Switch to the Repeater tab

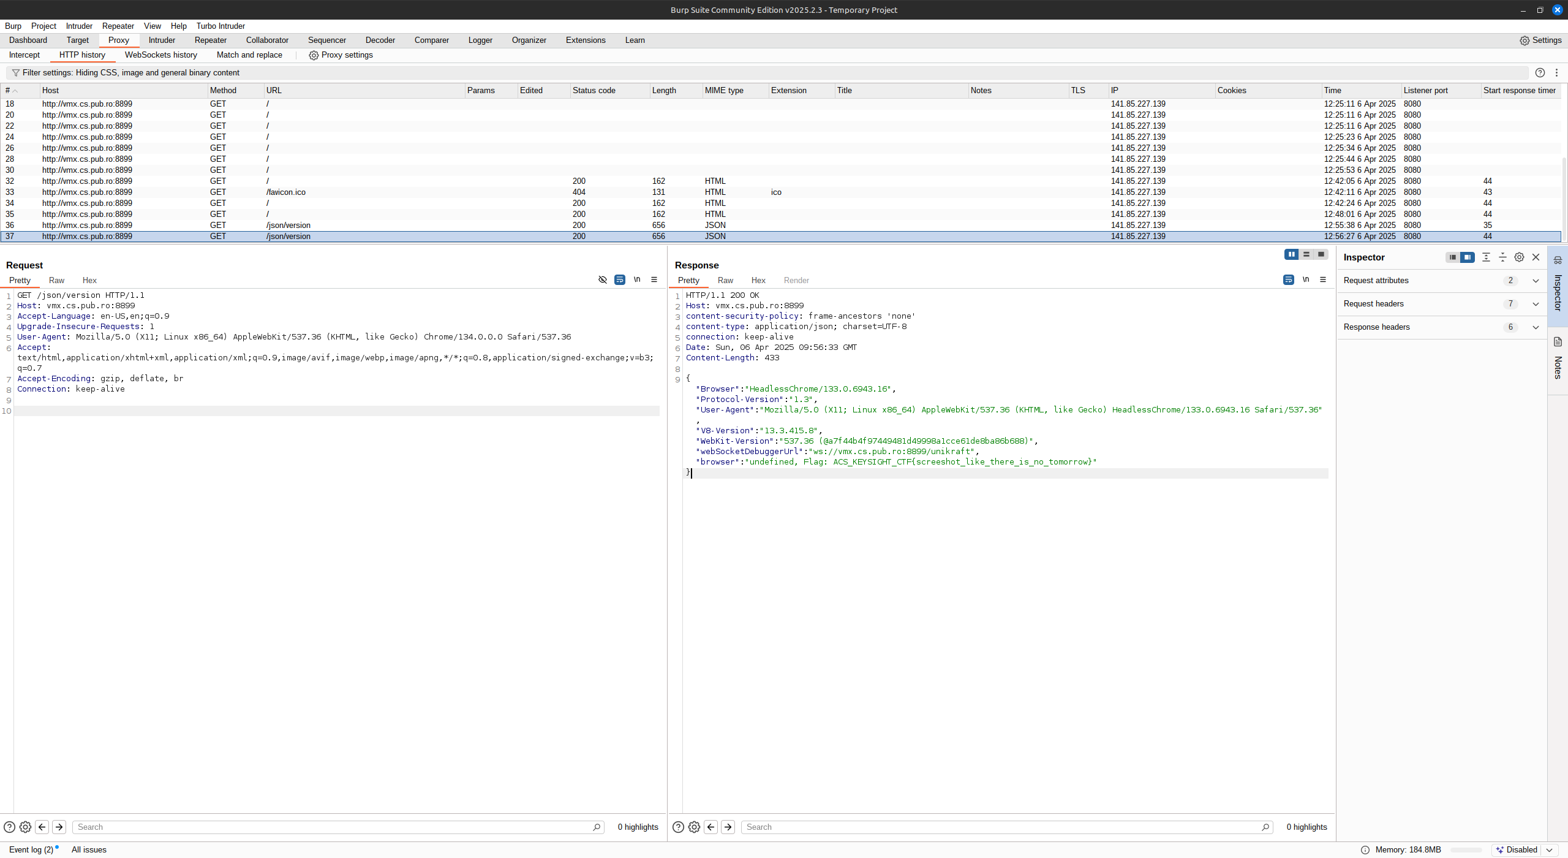[x=211, y=40]
